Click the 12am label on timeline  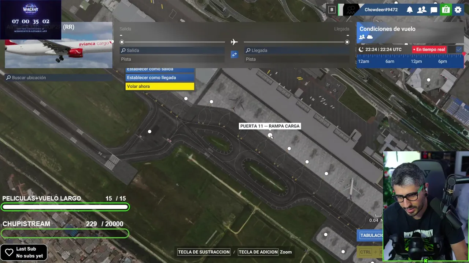point(363,61)
